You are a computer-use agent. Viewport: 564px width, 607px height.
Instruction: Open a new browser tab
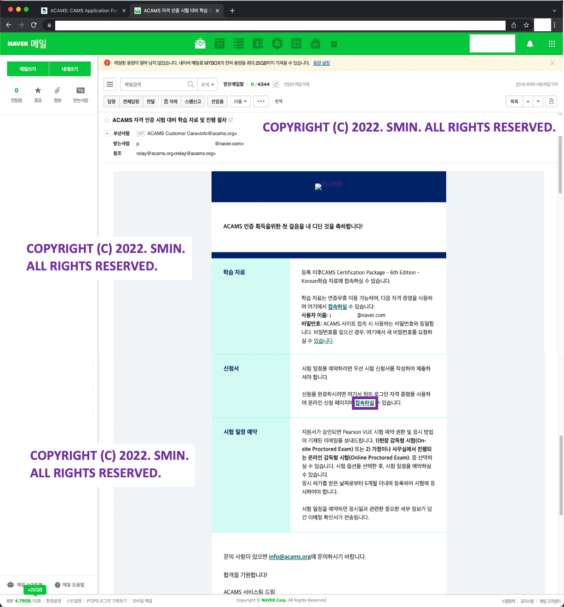232,11
